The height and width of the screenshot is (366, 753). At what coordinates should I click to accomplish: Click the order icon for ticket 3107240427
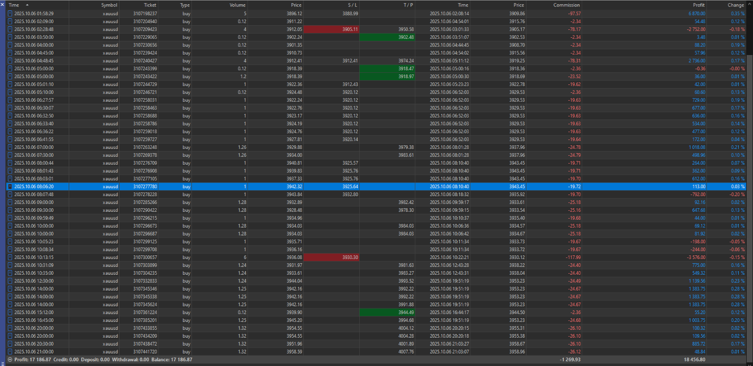coord(10,60)
